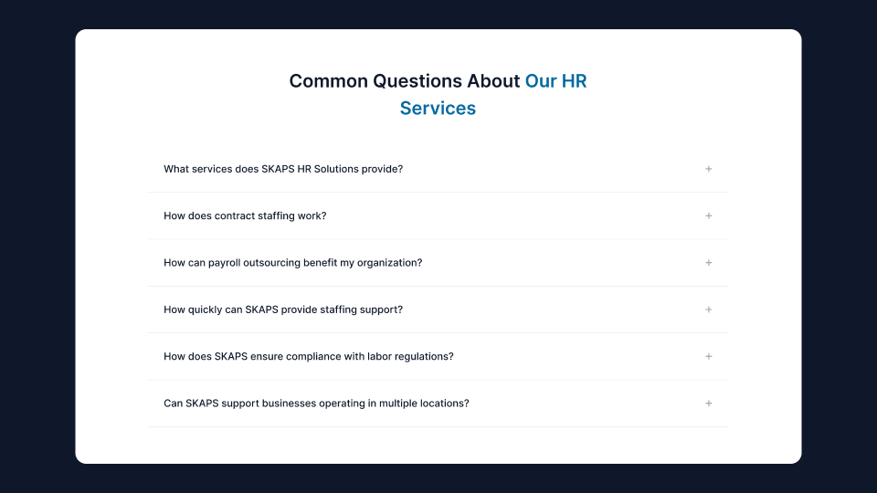Click the blue "Services" heading word
The width and height of the screenshot is (877, 493).
[438, 109]
